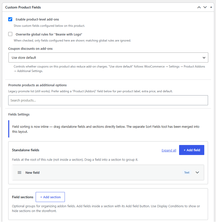216x222 pixels.
Task: Click the New field row title
Action: (32, 172)
